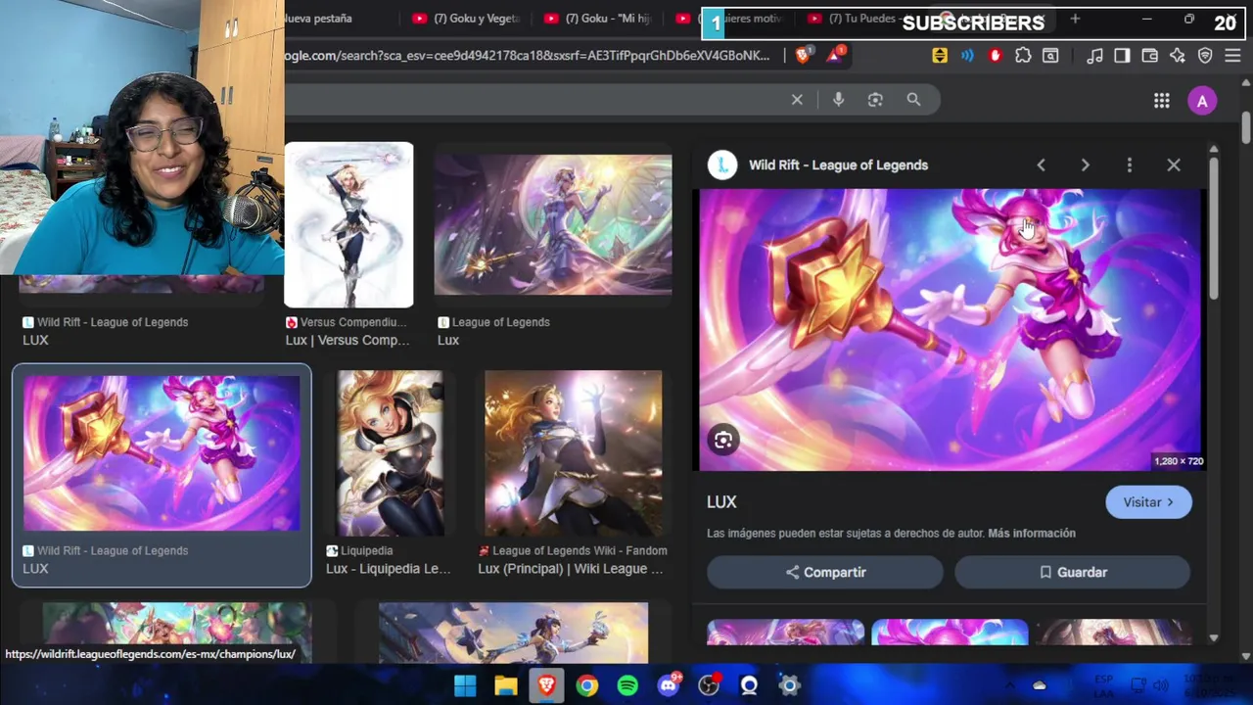Open Discord from taskbar
Screen dimensions: 1253x705
coord(669,685)
